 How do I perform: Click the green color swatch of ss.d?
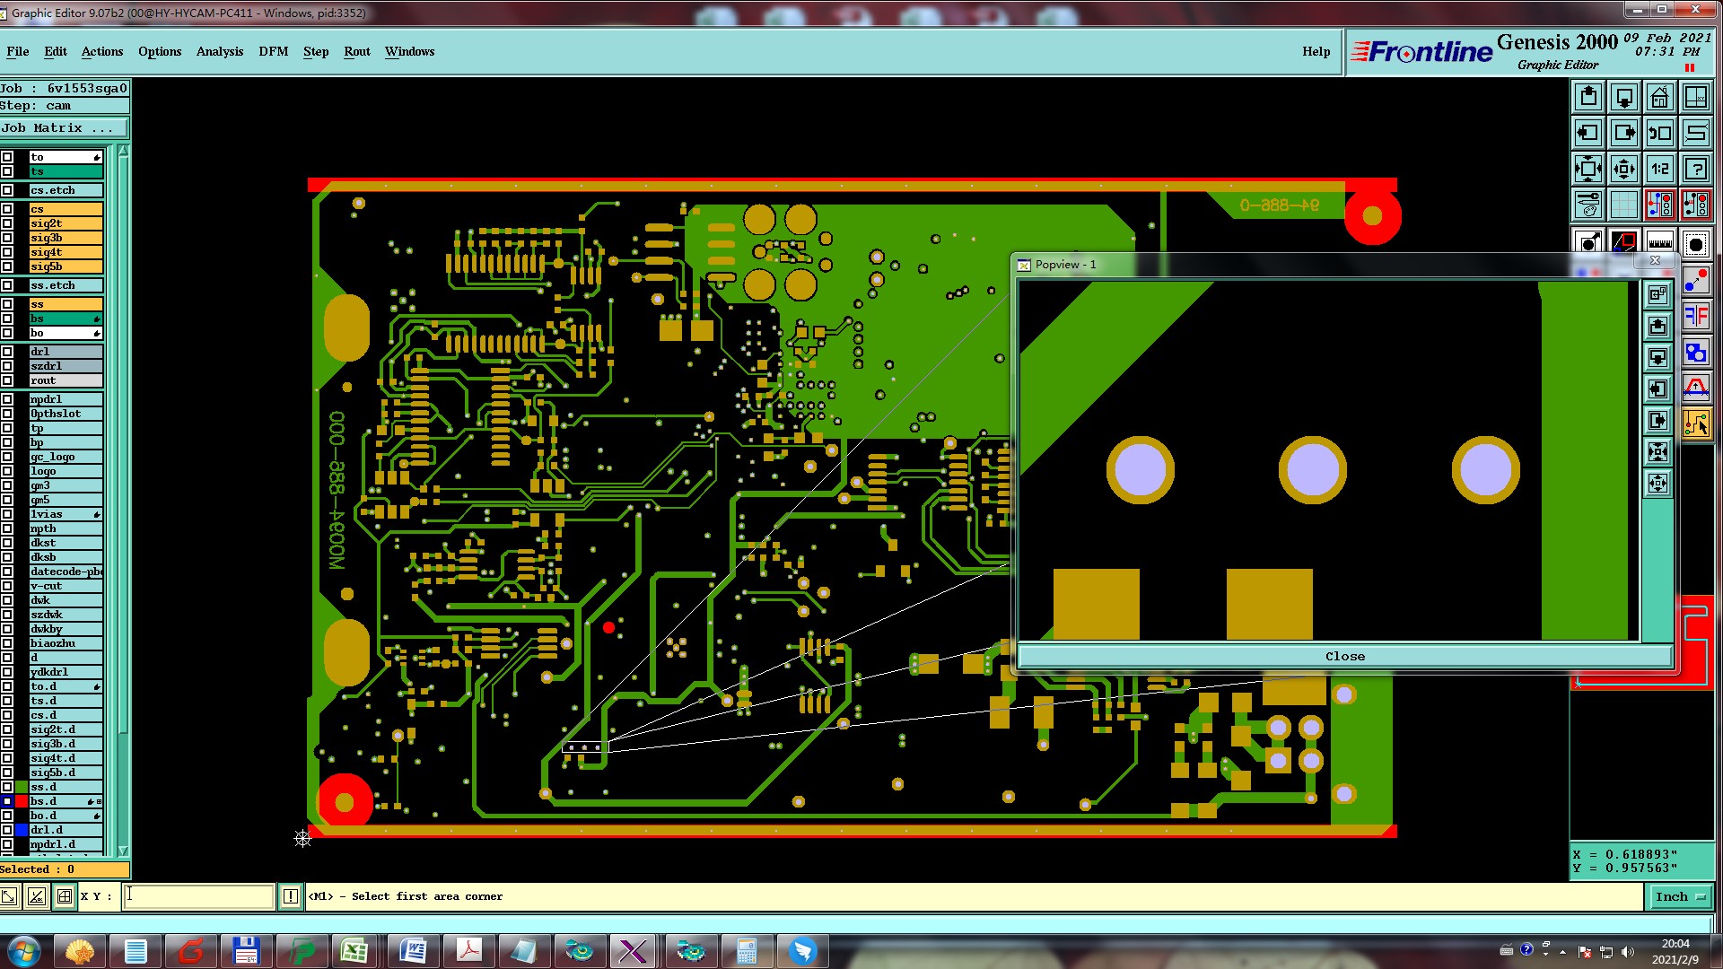point(22,787)
